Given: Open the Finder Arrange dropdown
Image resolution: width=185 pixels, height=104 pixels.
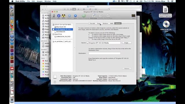Looking at the screenshot, I should [x=79, y=9].
